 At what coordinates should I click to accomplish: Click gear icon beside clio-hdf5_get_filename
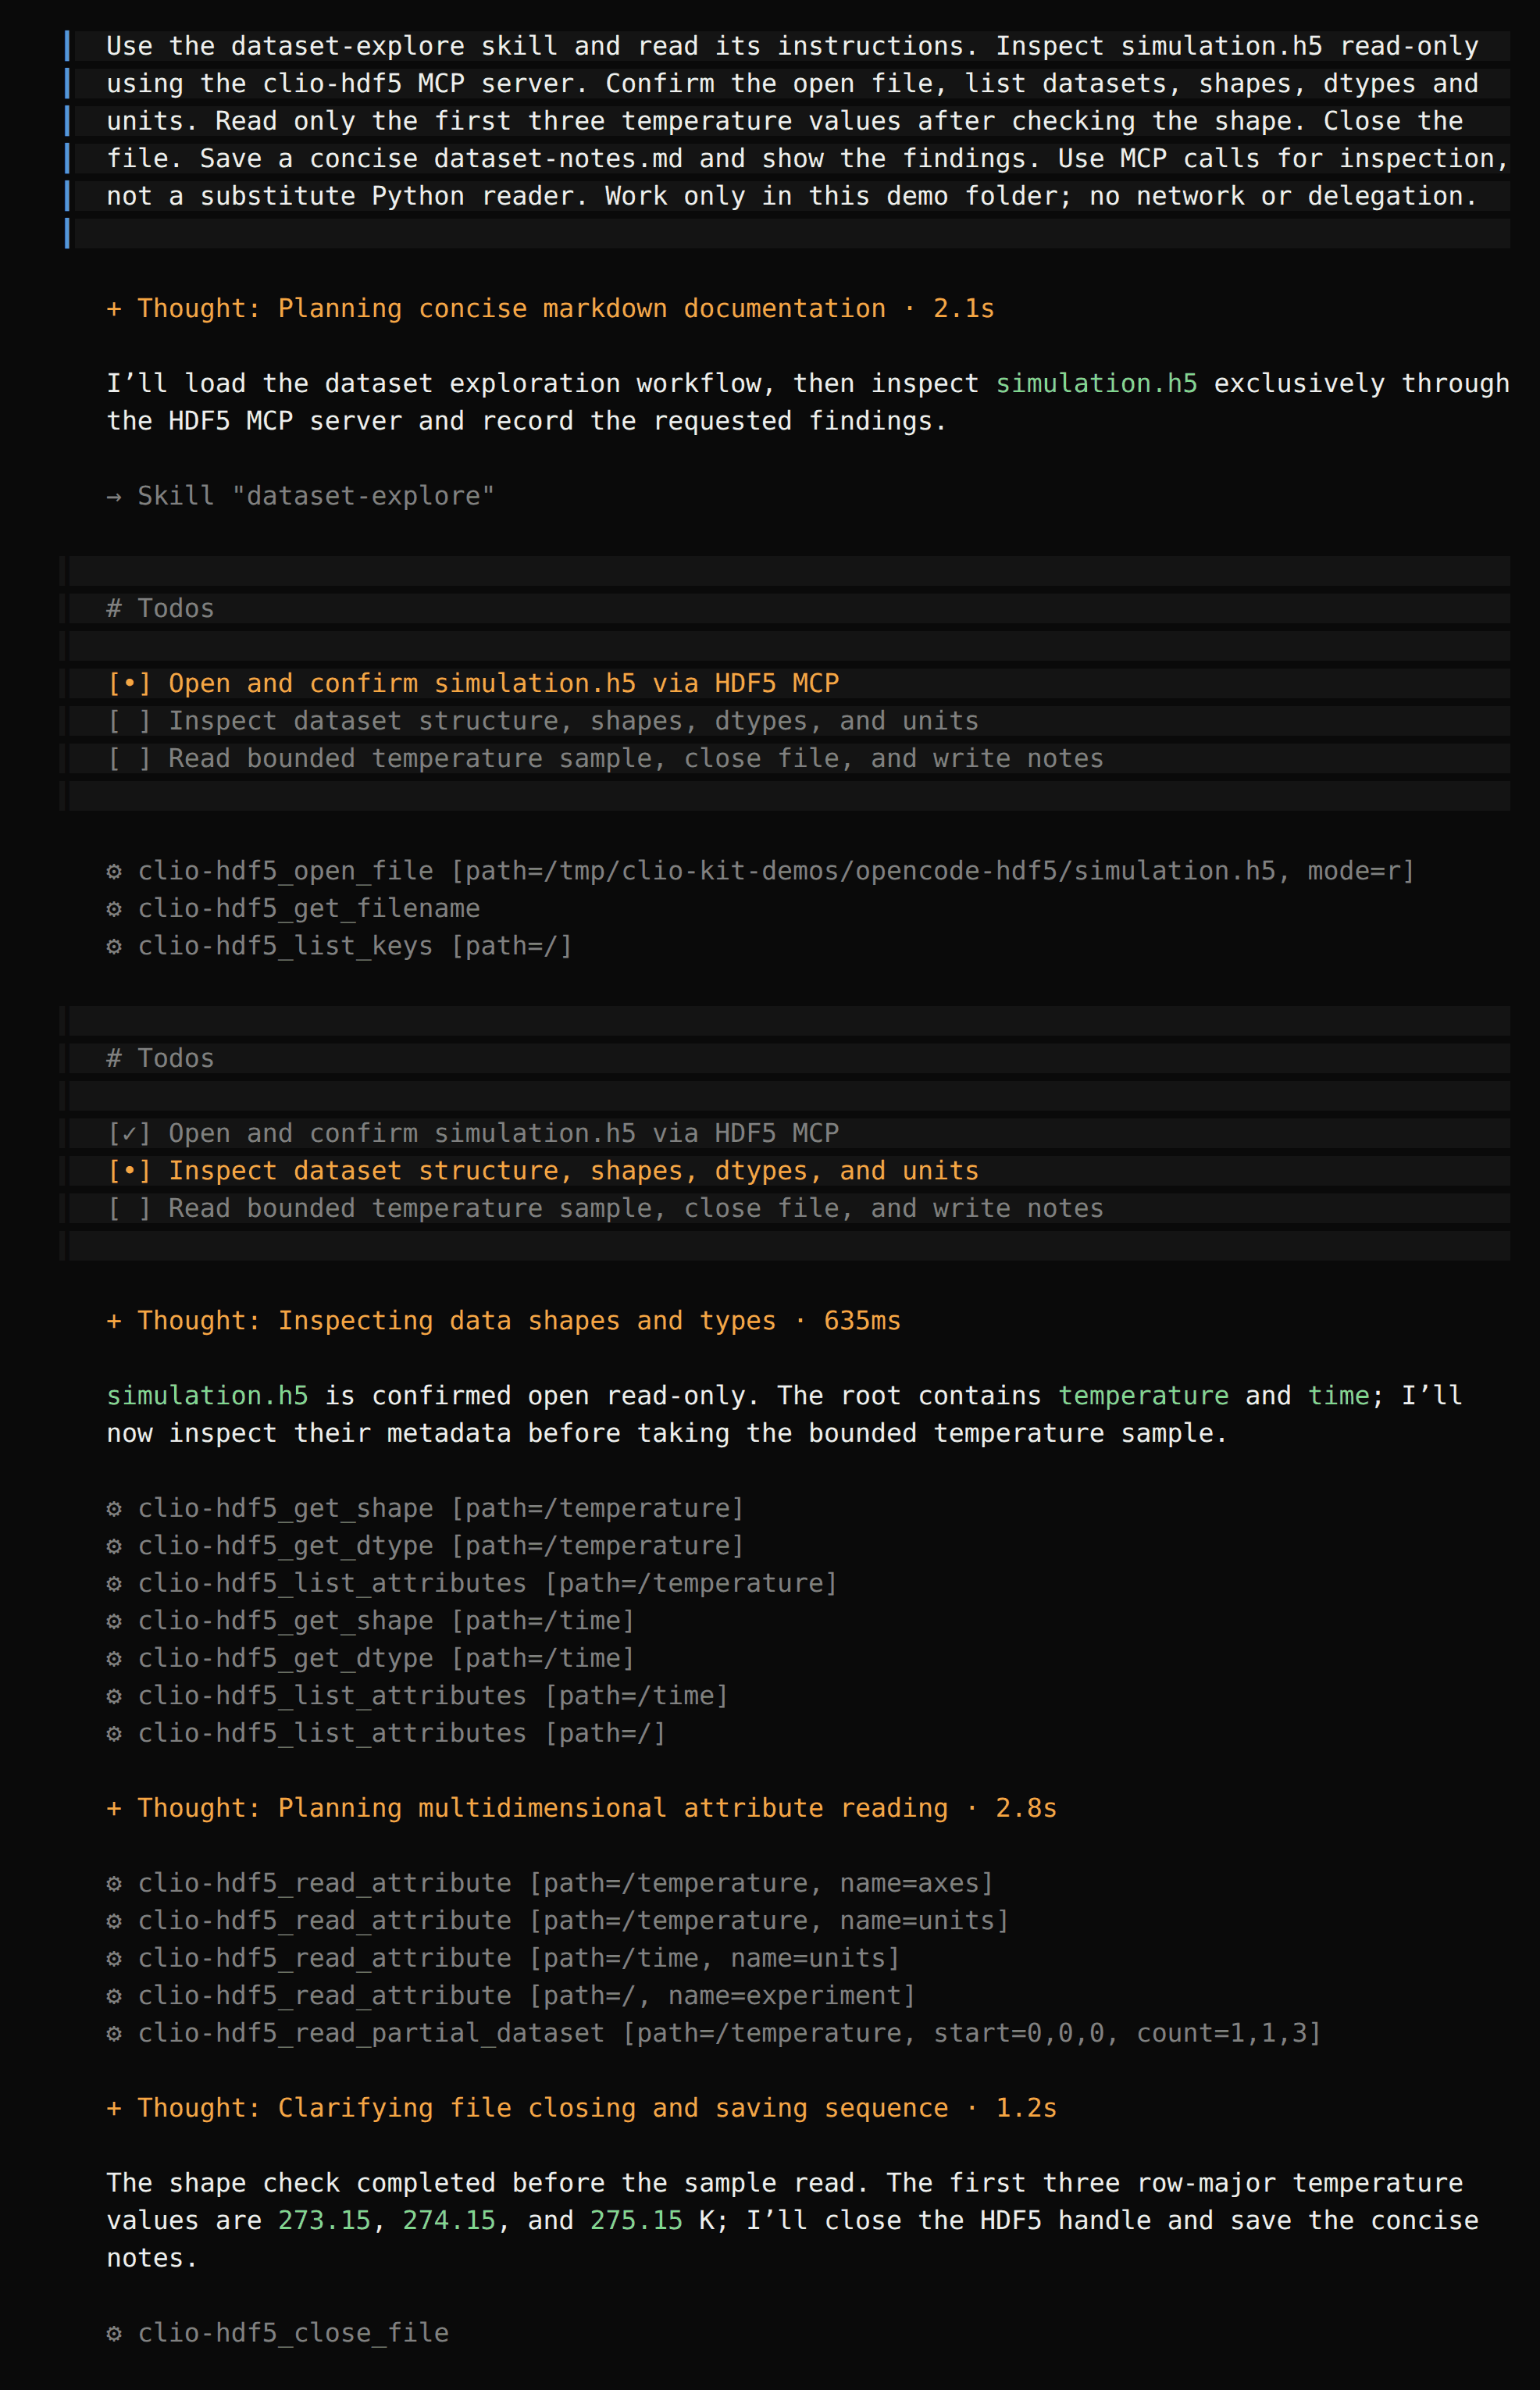click(114, 909)
